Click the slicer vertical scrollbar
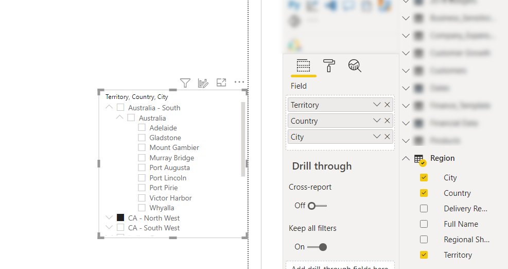Viewport: 508px width, 269px height. pos(243,139)
